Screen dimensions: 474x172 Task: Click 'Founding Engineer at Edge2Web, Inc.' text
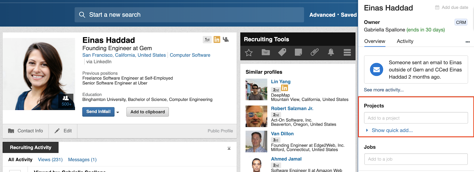(x=308, y=145)
